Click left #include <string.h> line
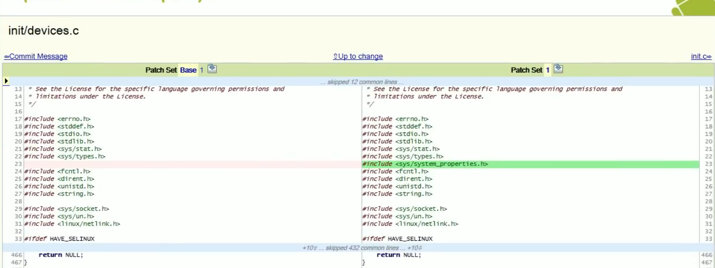The width and height of the screenshot is (715, 268). coord(59,194)
